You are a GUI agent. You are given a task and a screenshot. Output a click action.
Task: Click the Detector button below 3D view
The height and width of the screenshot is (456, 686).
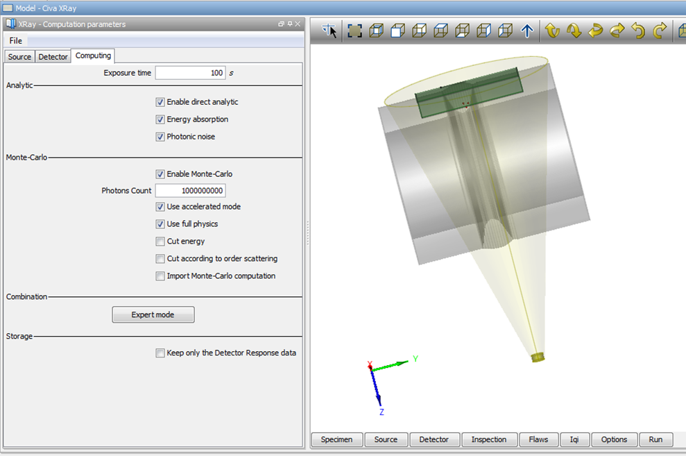(x=434, y=439)
